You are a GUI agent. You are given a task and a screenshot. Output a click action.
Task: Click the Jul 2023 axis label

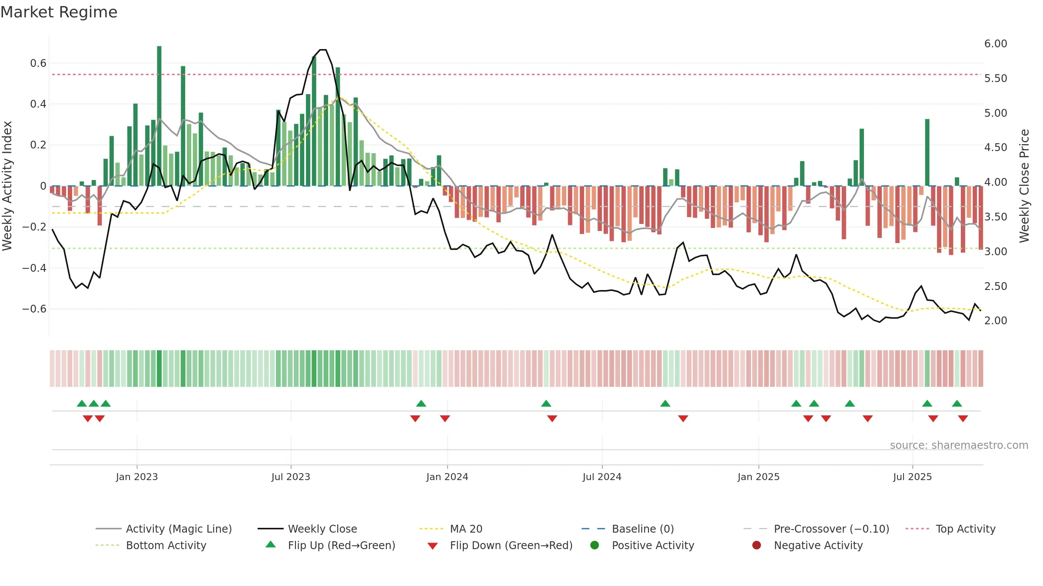[x=291, y=477]
